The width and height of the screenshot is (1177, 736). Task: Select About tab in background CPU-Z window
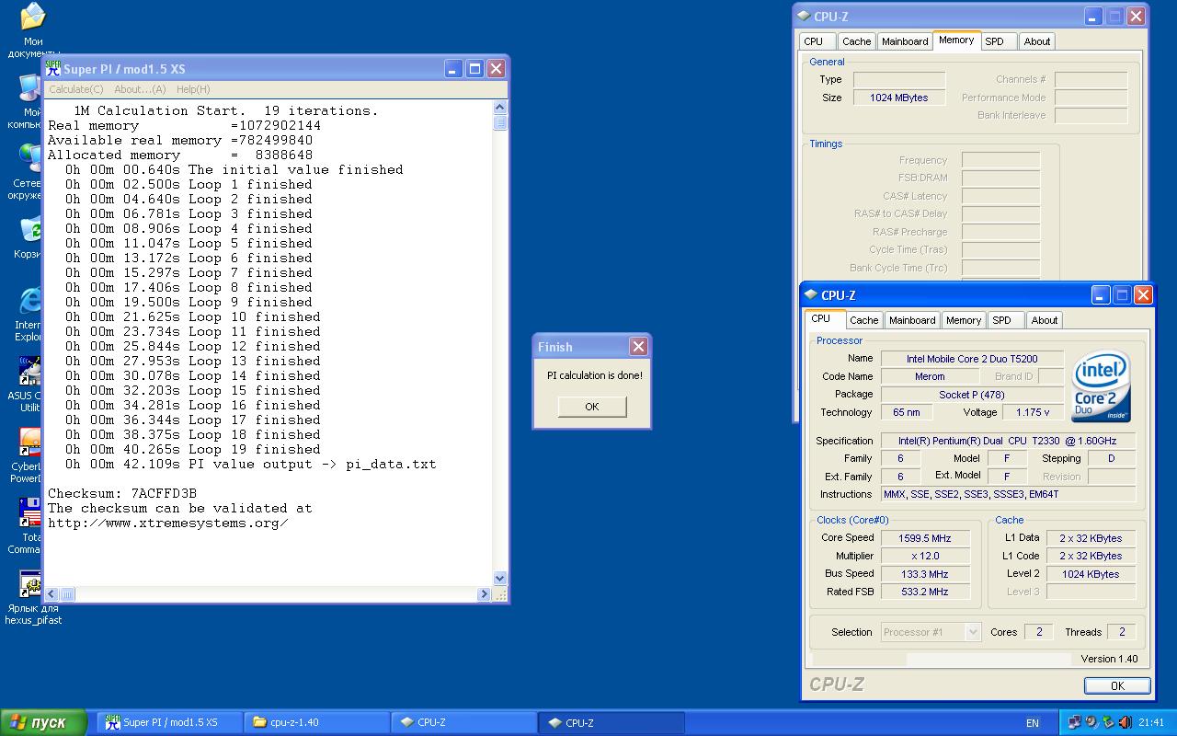1036,41
